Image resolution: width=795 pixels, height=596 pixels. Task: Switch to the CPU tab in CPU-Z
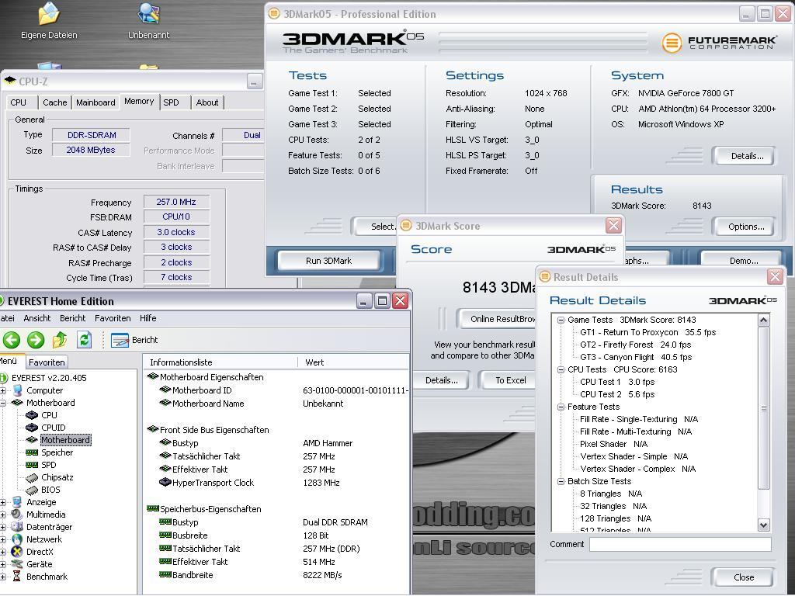pos(19,102)
